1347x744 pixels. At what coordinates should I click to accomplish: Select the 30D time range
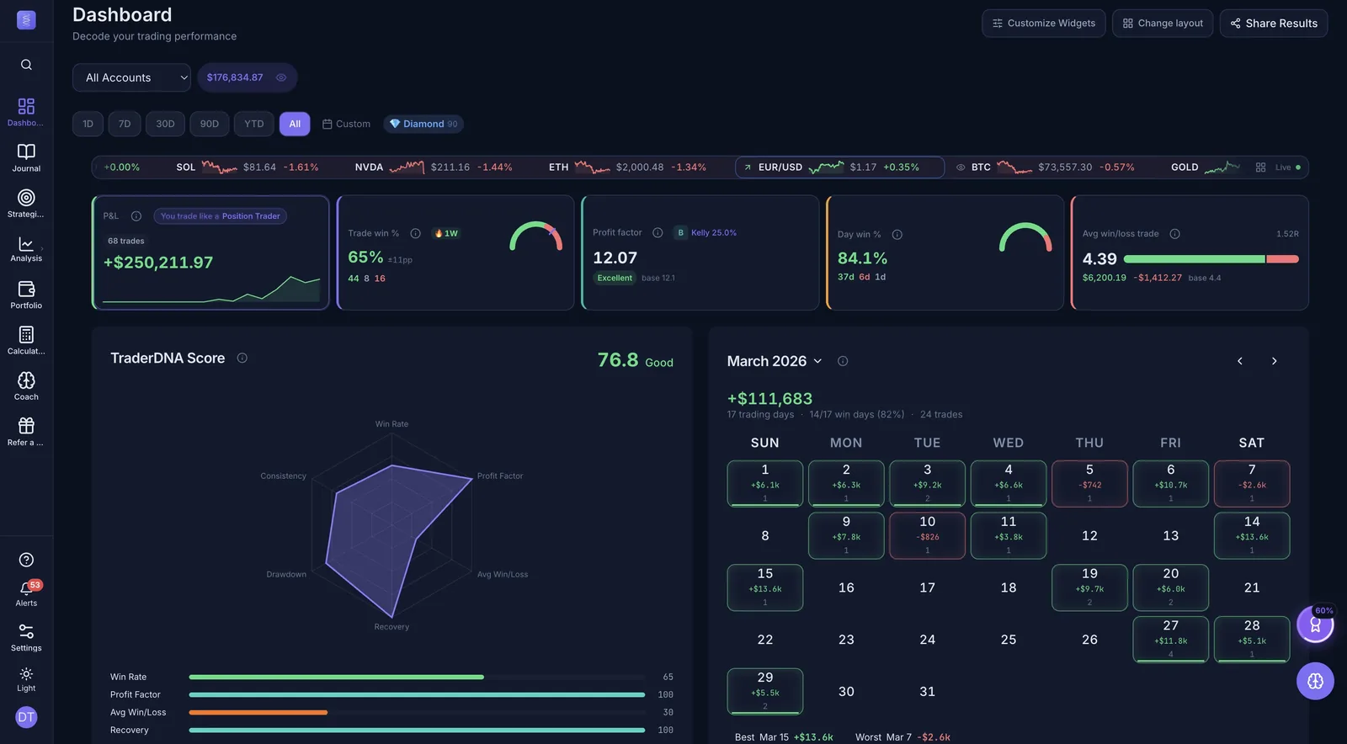165,124
